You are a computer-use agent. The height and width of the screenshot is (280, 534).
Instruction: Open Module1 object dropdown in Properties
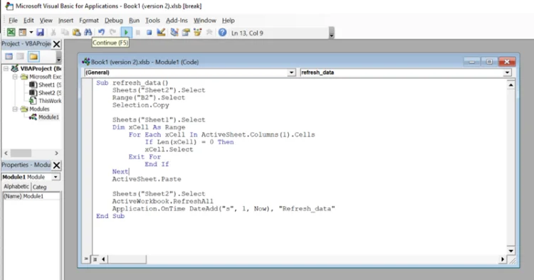click(x=56, y=177)
